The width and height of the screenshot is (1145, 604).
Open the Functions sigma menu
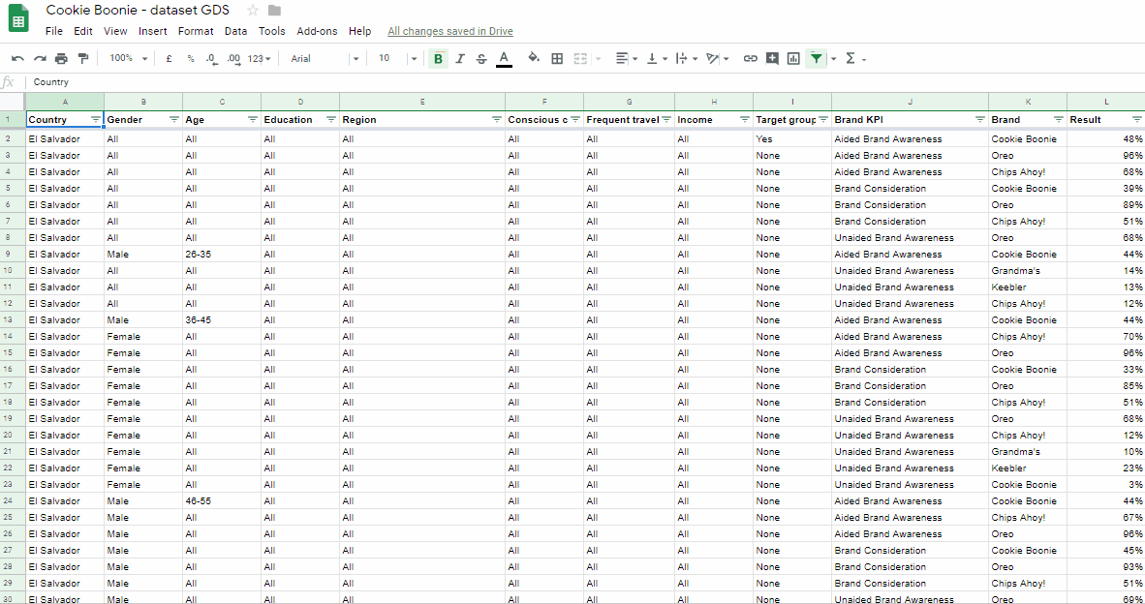[x=854, y=58]
